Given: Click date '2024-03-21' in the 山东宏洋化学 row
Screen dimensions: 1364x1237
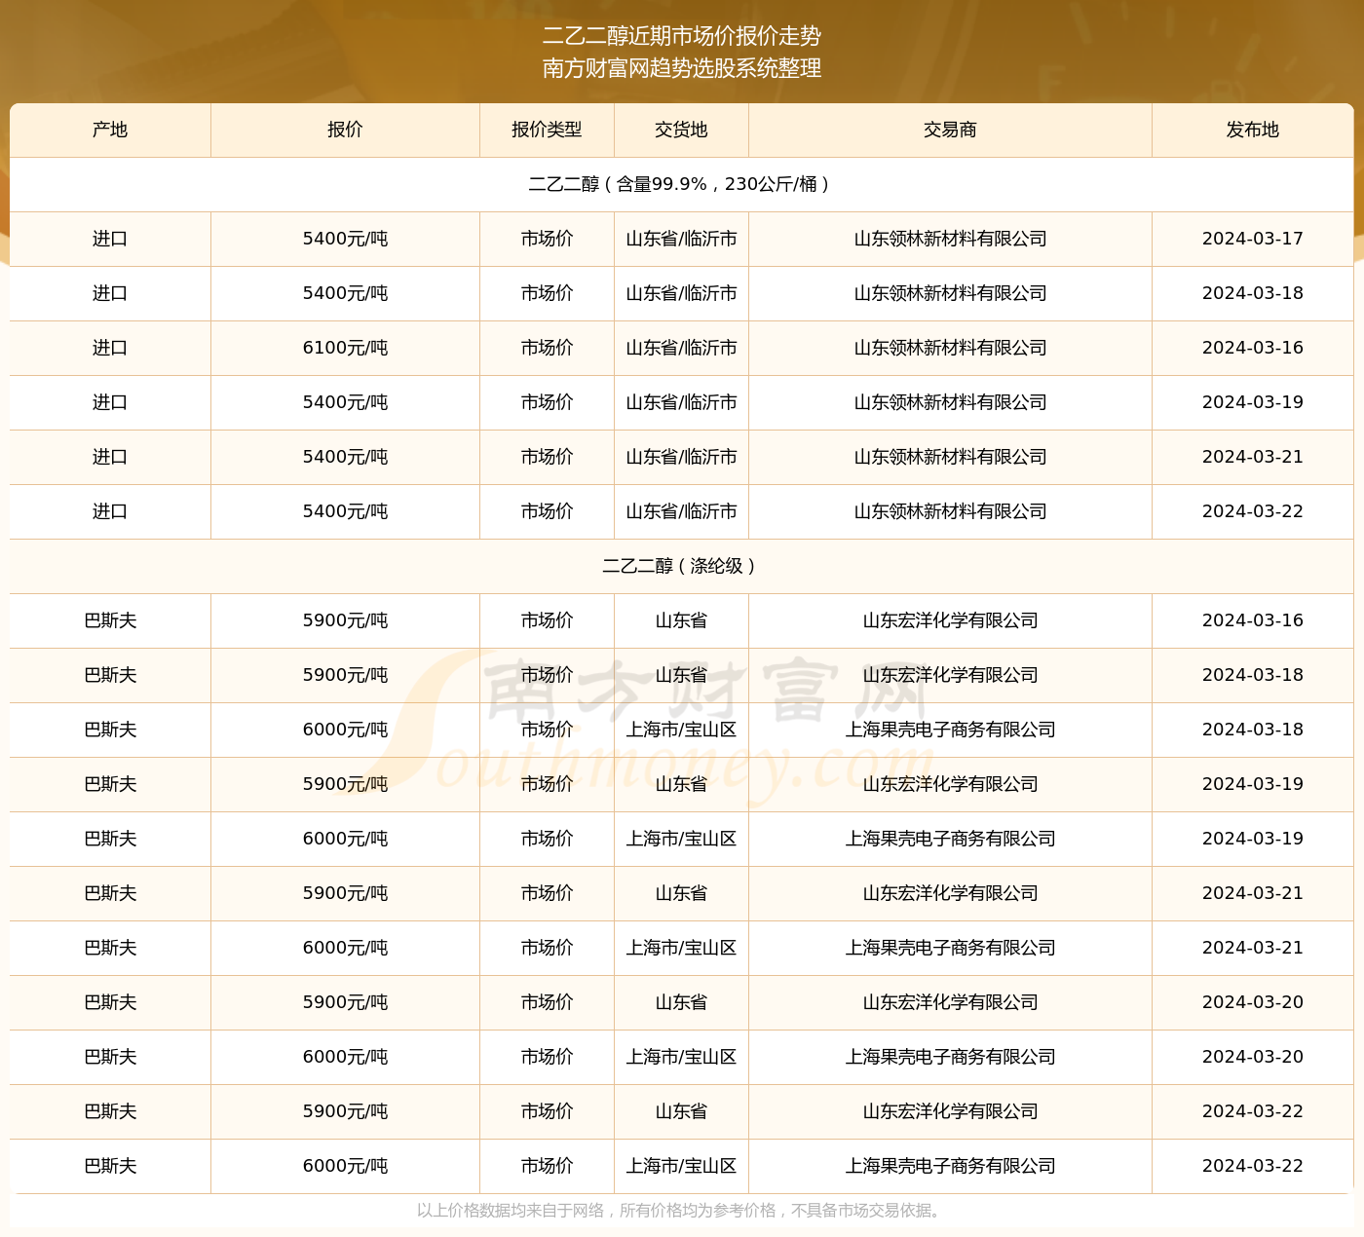Looking at the screenshot, I should coord(1253,893).
